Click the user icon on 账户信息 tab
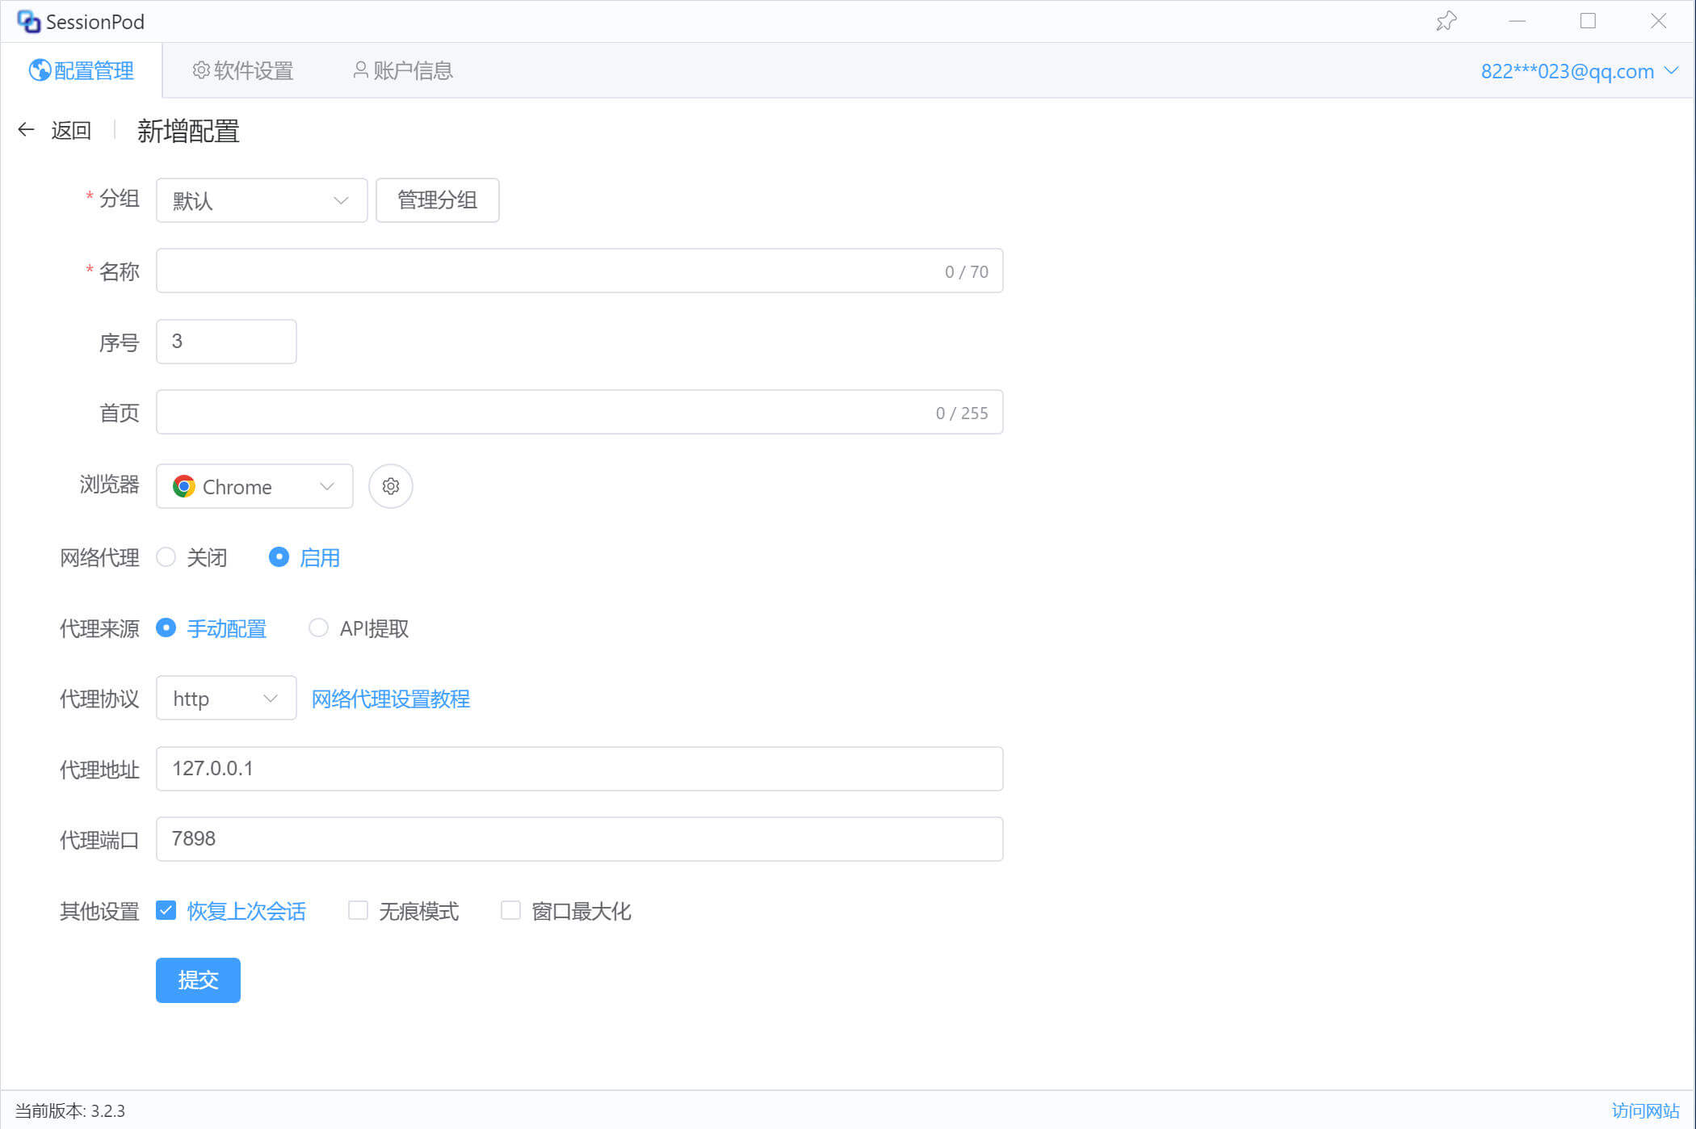The image size is (1696, 1129). (x=361, y=70)
